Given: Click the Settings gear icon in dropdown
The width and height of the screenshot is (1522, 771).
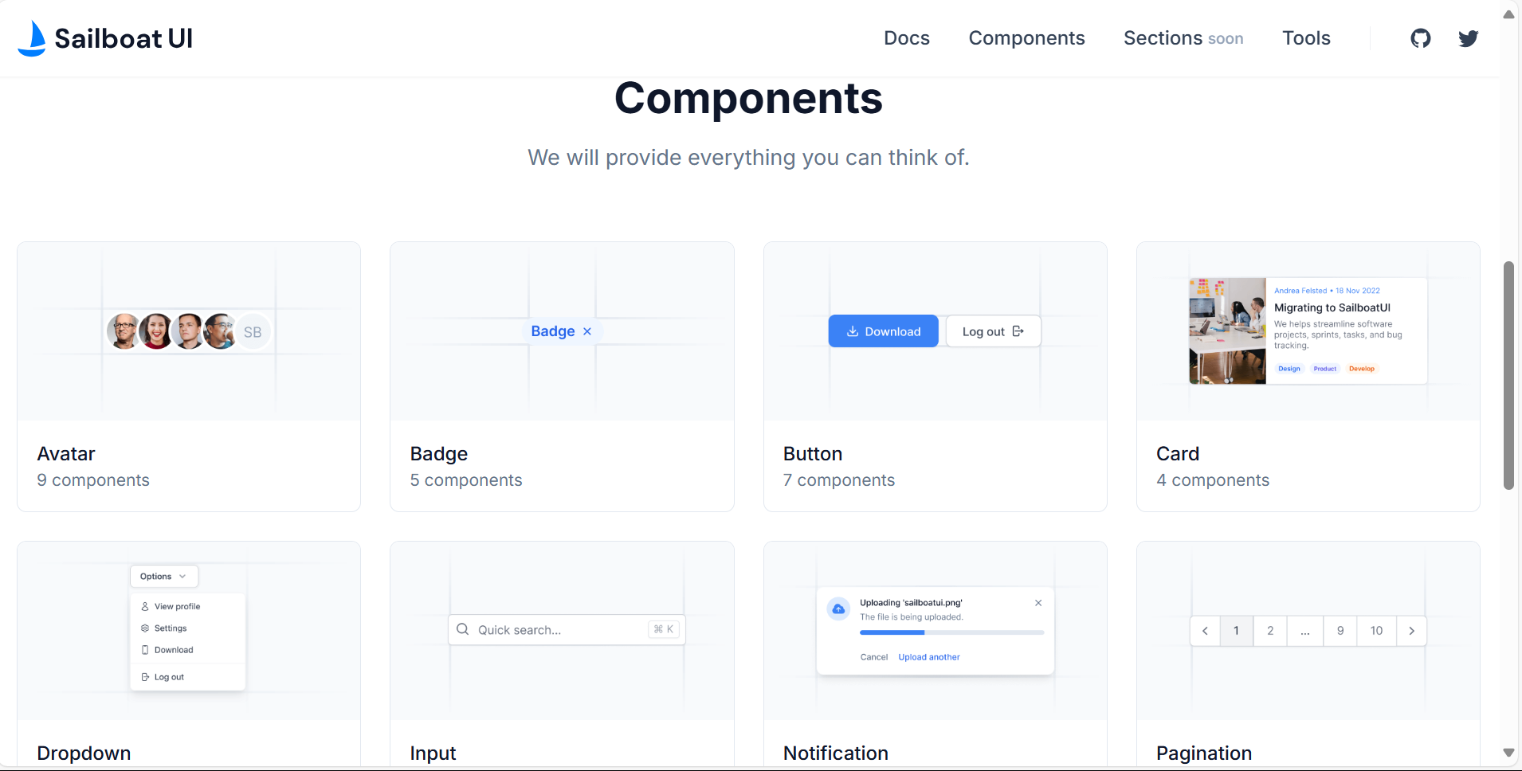Looking at the screenshot, I should click(x=145, y=628).
